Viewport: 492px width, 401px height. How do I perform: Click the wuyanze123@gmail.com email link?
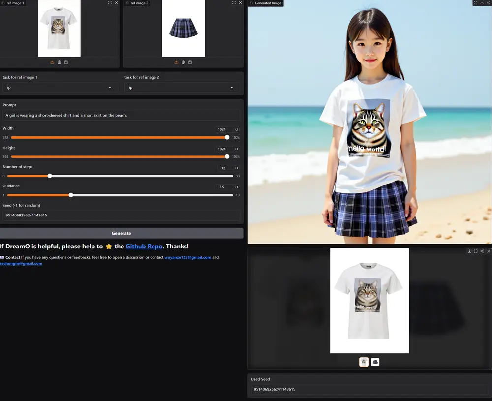pos(187,257)
